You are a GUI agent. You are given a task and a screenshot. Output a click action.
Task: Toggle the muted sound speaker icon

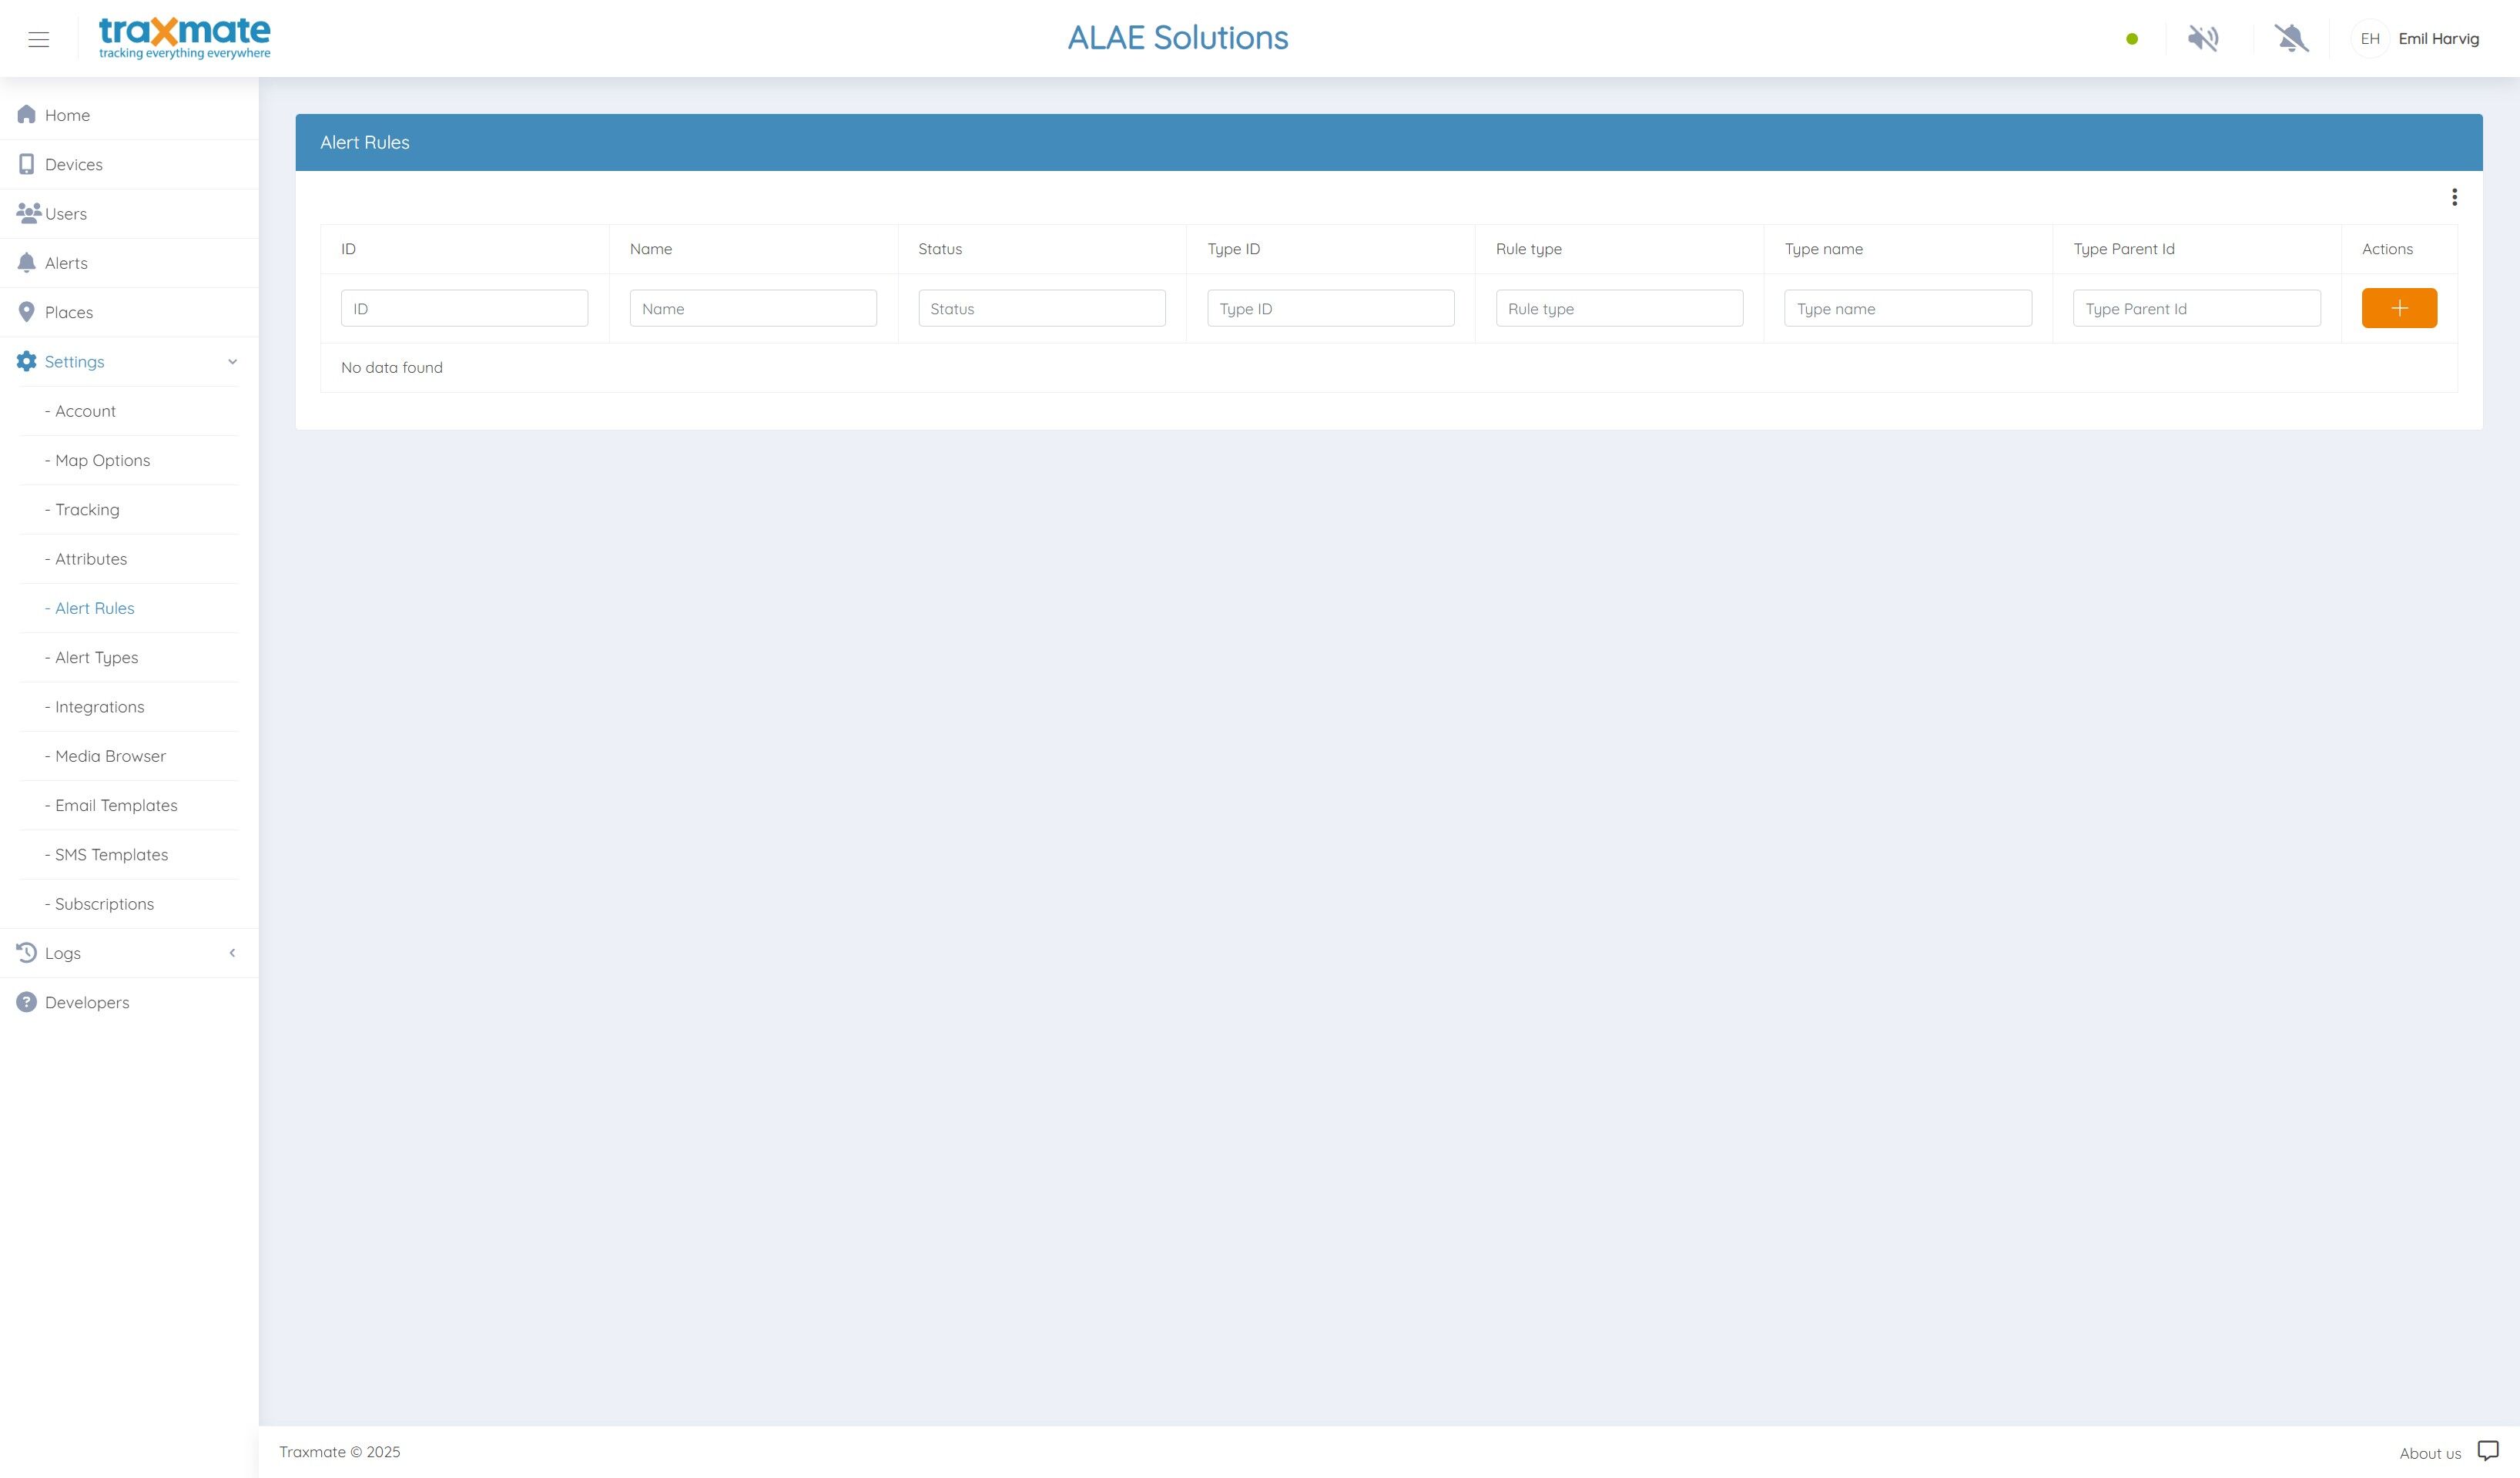[x=2203, y=39]
